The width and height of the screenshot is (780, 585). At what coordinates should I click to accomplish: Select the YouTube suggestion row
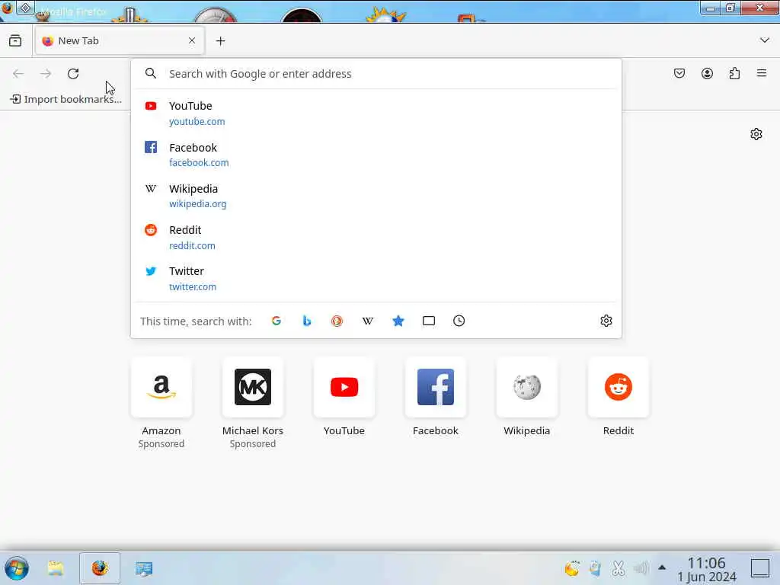click(376, 113)
